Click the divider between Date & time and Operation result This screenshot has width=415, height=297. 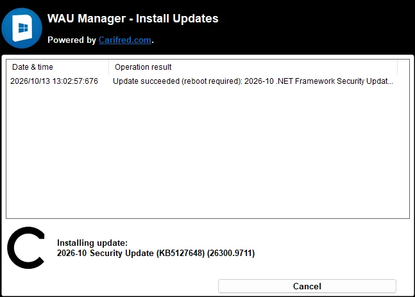109,67
